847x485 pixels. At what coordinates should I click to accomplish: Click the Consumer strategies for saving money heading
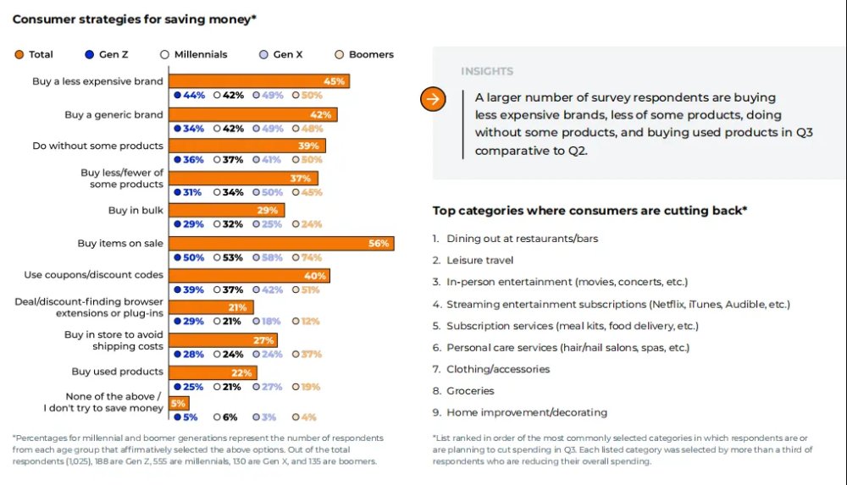134,19
